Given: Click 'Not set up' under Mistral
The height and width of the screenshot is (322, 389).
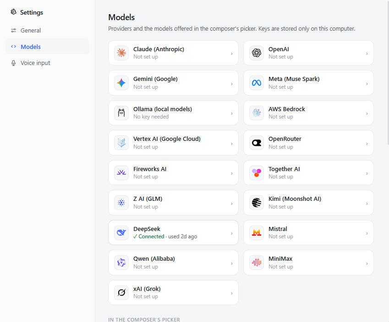Looking at the screenshot, I should click(x=281, y=236).
